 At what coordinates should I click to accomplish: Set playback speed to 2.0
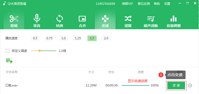(x=106, y=38)
